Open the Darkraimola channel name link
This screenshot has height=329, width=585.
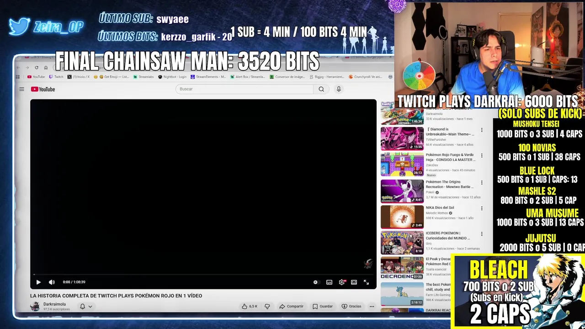point(54,304)
